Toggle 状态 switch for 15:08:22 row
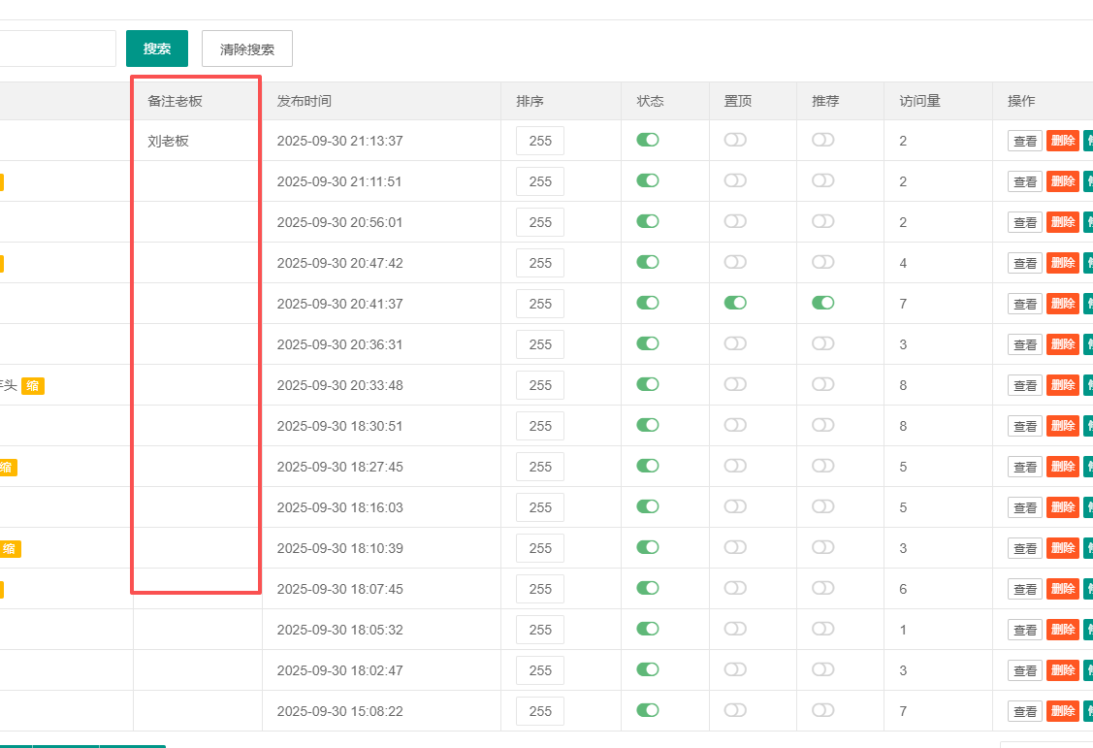Image resolution: width=1093 pixels, height=748 pixels. point(647,710)
